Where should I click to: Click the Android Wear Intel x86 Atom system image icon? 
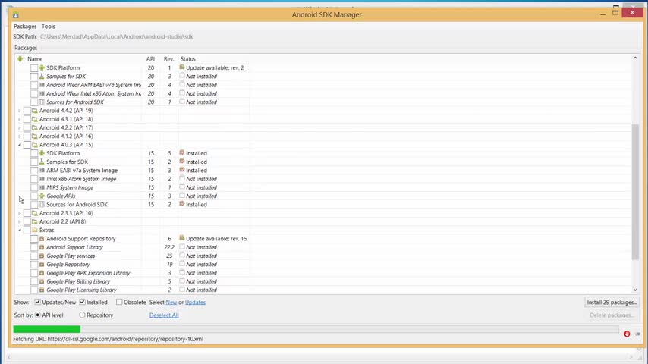(42, 93)
